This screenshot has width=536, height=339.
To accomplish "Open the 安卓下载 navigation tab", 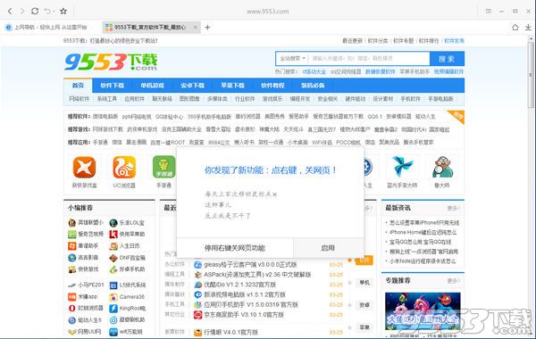I will pos(192,86).
